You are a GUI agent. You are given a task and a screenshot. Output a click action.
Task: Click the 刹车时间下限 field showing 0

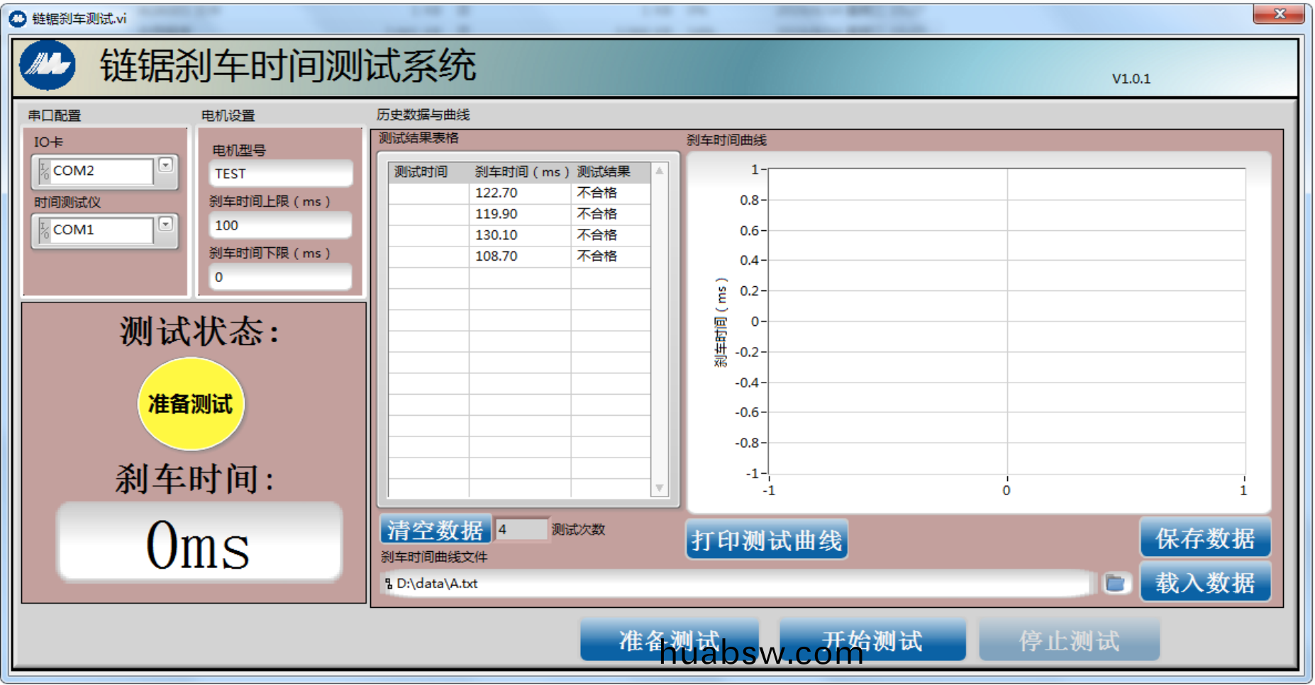280,277
